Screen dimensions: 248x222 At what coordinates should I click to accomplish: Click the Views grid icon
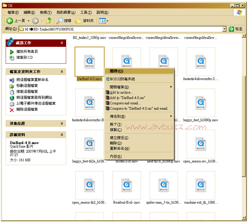(102, 21)
